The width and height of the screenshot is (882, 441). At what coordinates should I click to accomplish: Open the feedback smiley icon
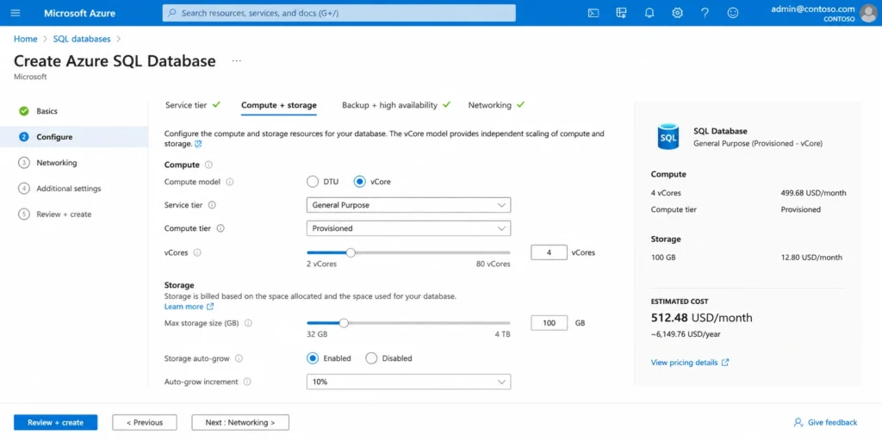pyautogui.click(x=732, y=13)
